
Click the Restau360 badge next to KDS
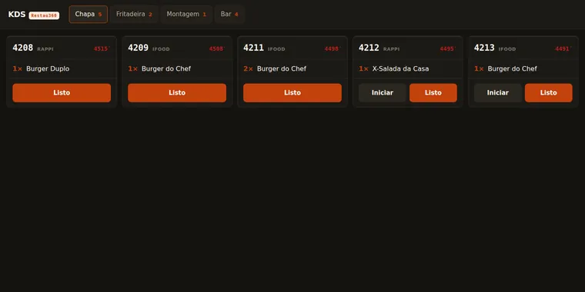point(44,15)
